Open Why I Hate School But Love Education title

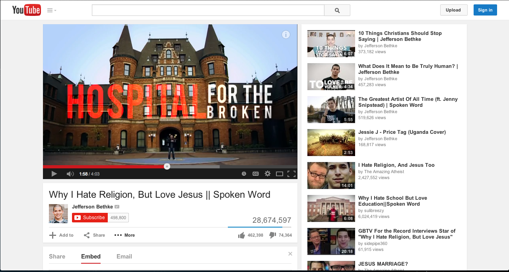click(392, 201)
